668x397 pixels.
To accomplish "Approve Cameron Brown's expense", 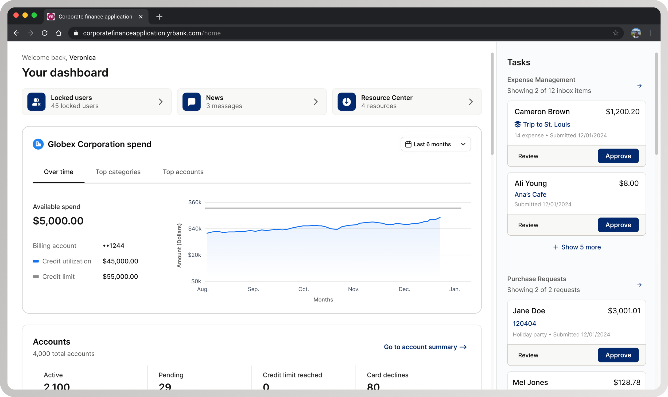I will click(618, 156).
